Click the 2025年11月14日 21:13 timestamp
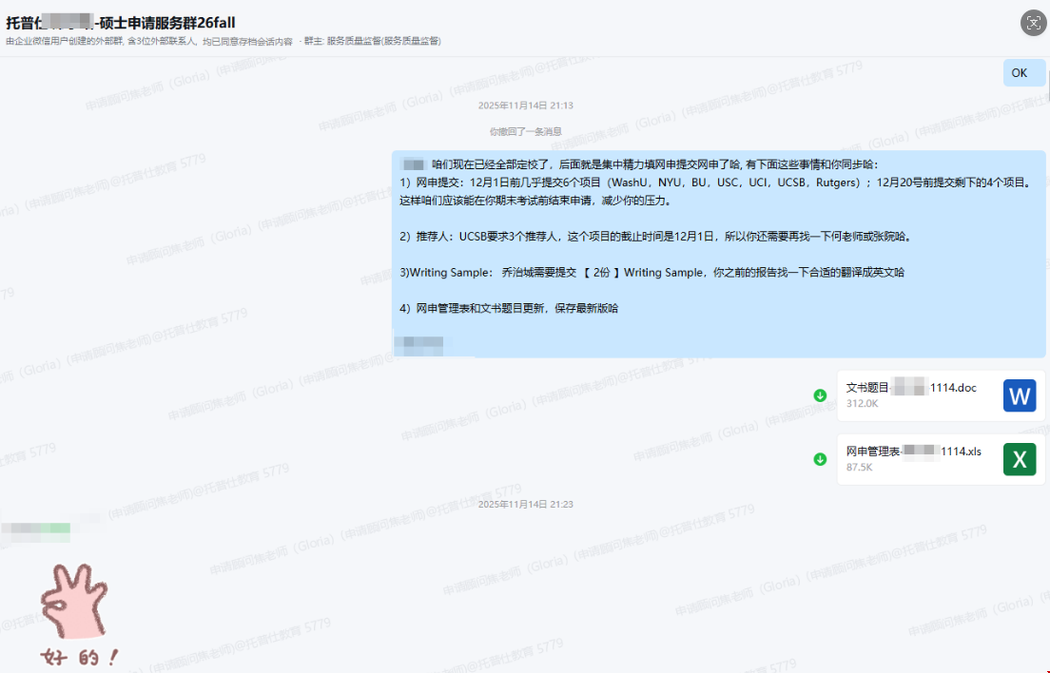The width and height of the screenshot is (1050, 673). [526, 105]
